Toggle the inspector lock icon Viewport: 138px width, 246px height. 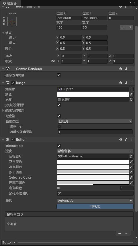pyautogui.click(x=130, y=3)
